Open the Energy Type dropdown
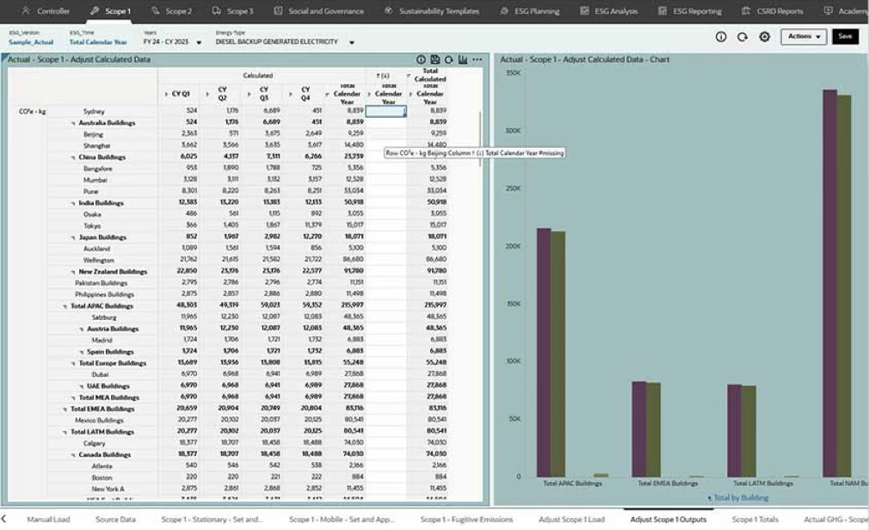This screenshot has height=530, width=869. click(x=352, y=42)
